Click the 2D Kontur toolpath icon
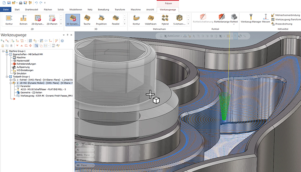This screenshot has height=172, width=301. [9, 20]
